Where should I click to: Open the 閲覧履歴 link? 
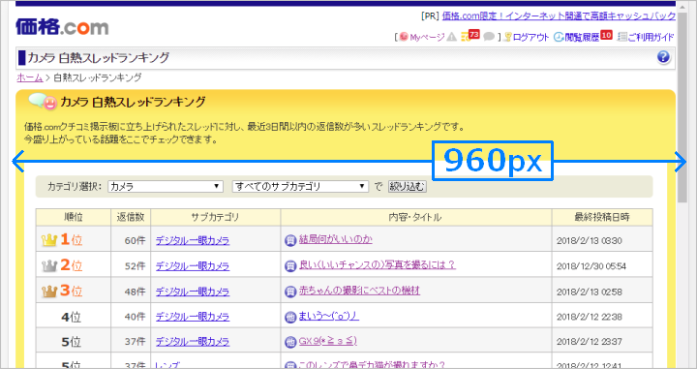click(x=582, y=38)
